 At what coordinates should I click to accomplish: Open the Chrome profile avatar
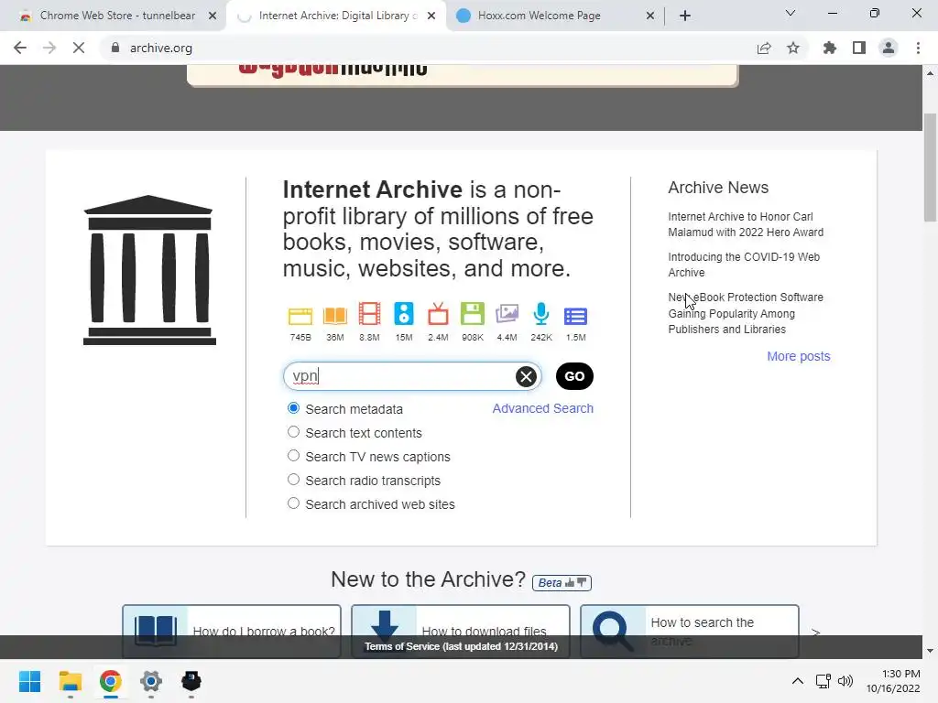889,48
